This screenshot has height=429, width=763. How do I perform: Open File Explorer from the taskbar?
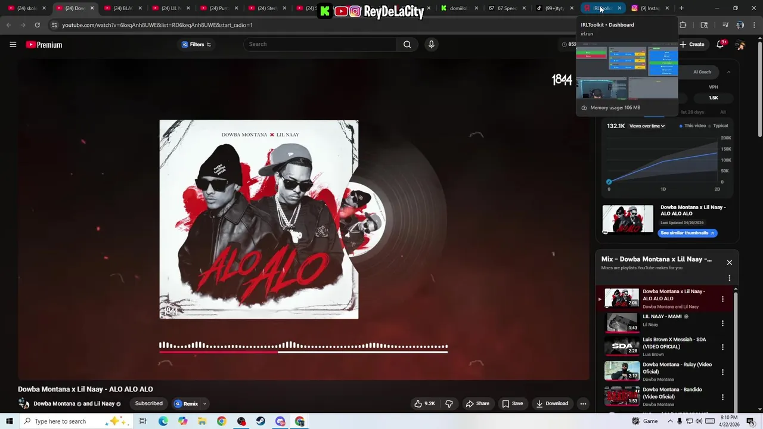click(x=202, y=421)
